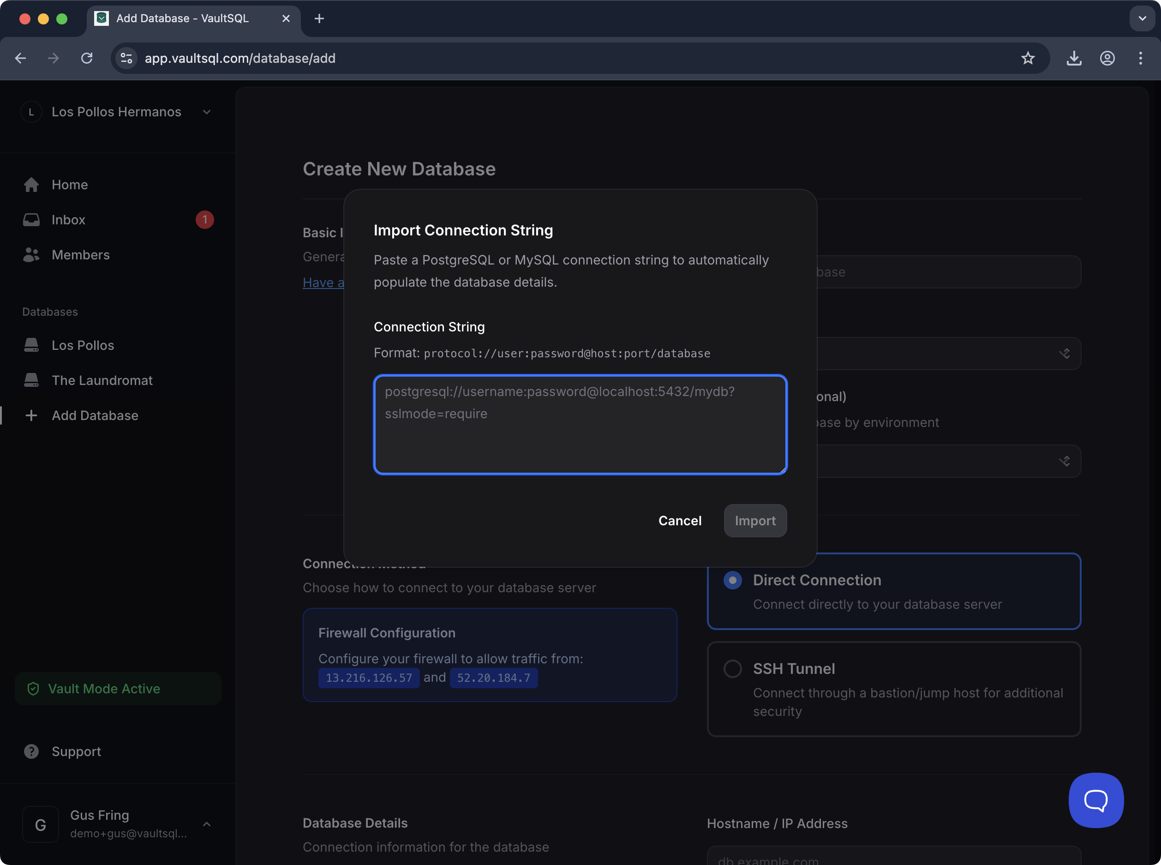This screenshot has height=865, width=1161.
Task: Go forward in browser history
Action: [54, 58]
